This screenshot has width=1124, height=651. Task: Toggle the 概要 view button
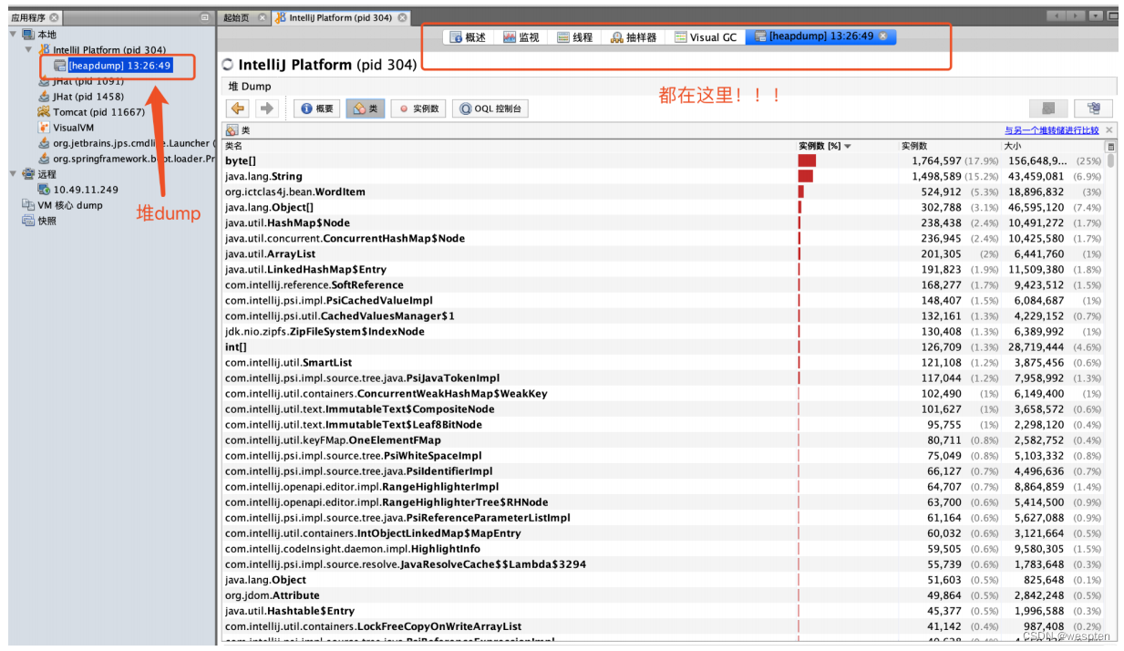pos(316,108)
